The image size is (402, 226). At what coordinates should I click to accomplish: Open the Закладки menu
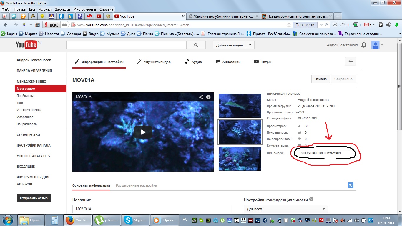(x=62, y=9)
